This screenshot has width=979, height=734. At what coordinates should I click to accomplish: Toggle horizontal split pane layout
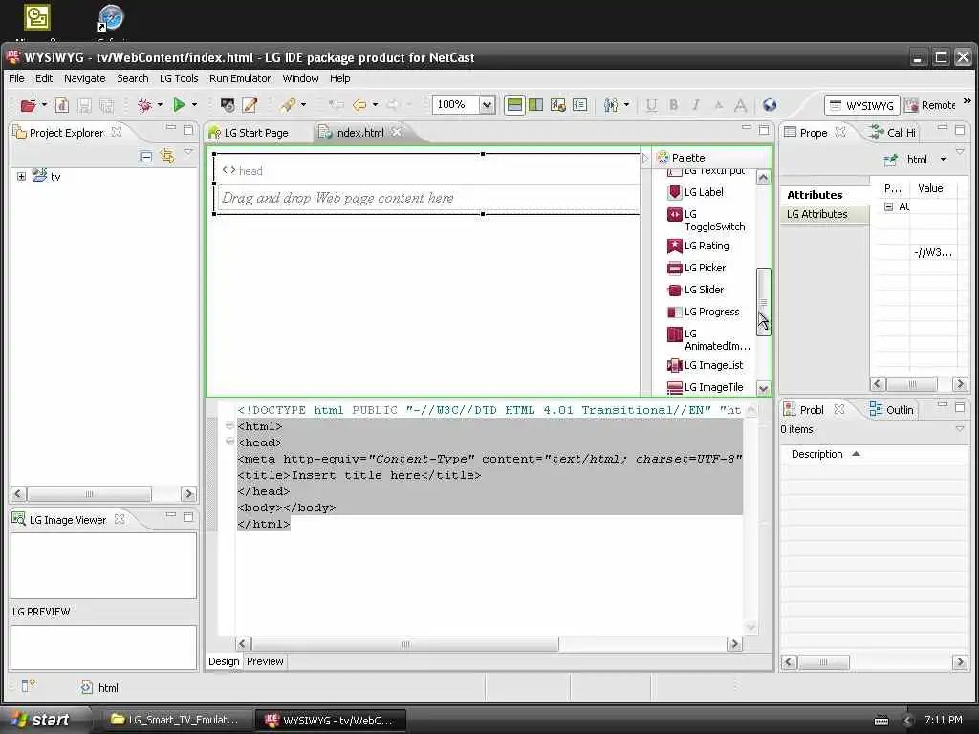tap(514, 105)
